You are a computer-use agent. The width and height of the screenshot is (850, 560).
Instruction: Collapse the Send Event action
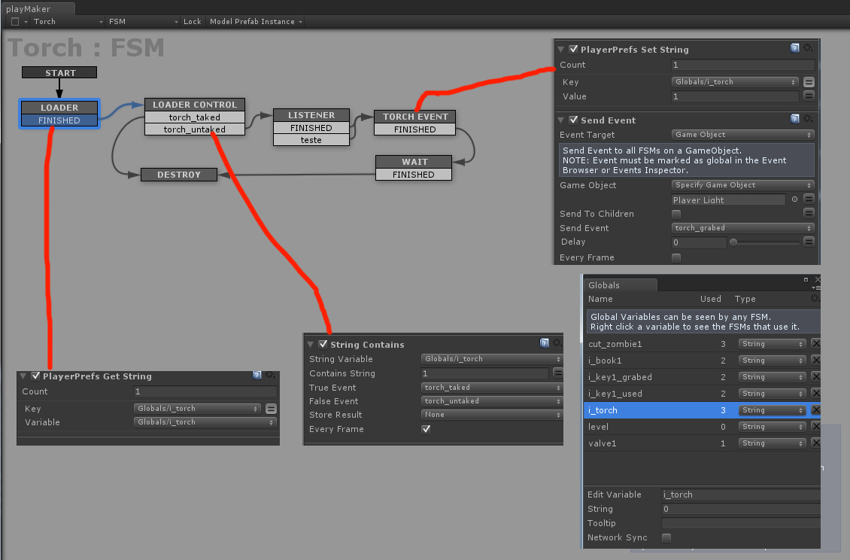tap(561, 120)
